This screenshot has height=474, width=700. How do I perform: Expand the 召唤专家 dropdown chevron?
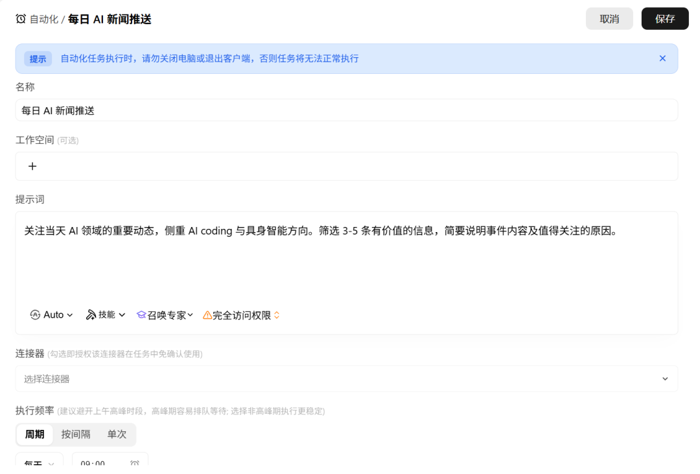[x=190, y=315]
